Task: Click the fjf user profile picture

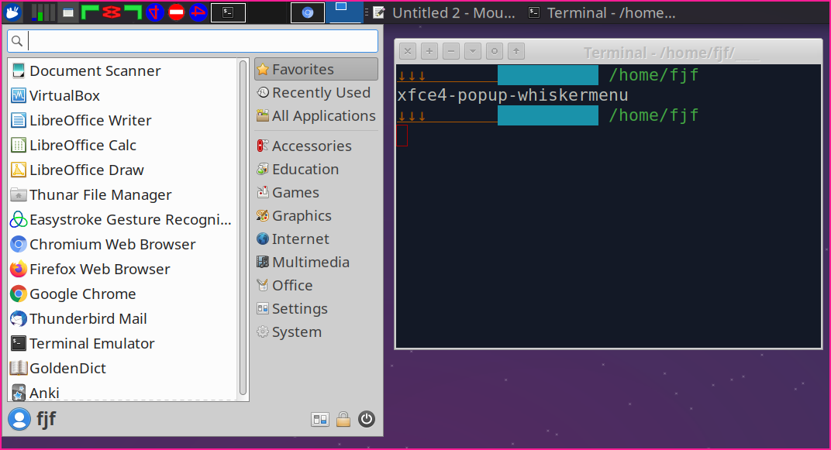Action: point(19,419)
